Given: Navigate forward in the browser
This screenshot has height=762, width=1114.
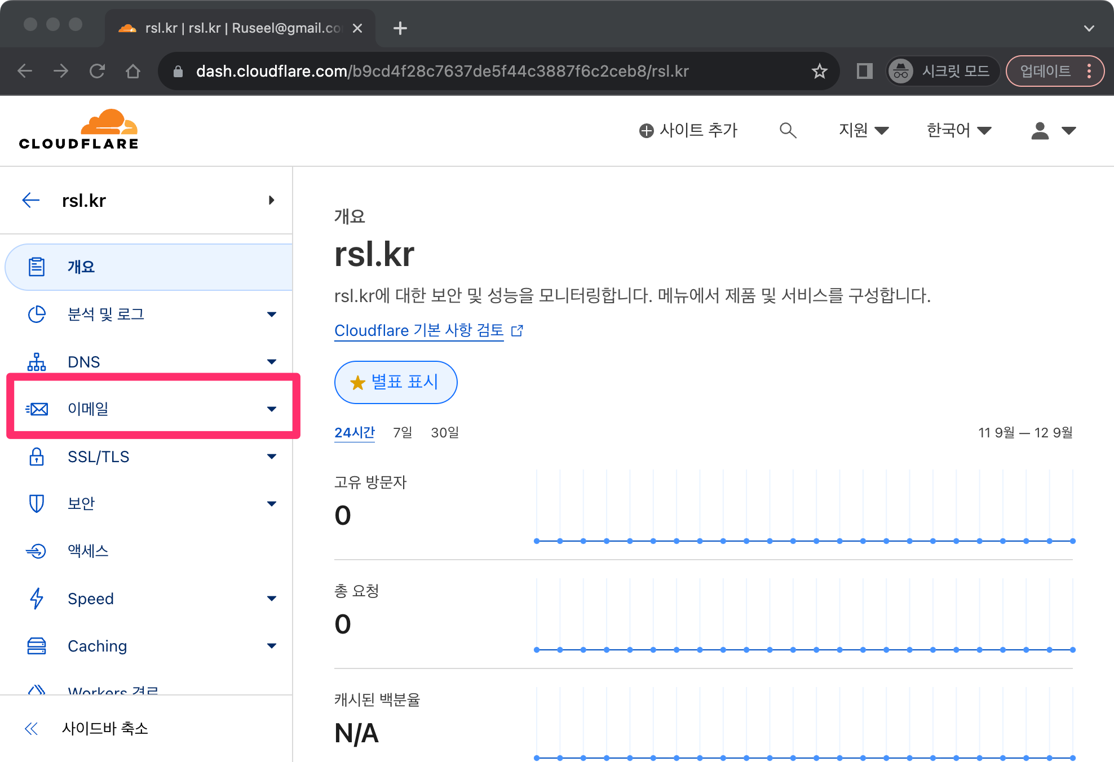Looking at the screenshot, I should coord(61,71).
